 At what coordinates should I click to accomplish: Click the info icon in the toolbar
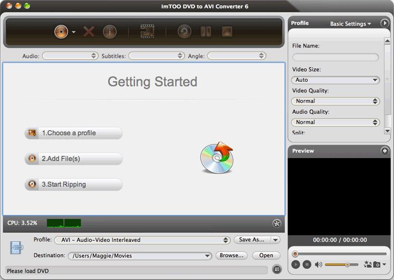110,32
